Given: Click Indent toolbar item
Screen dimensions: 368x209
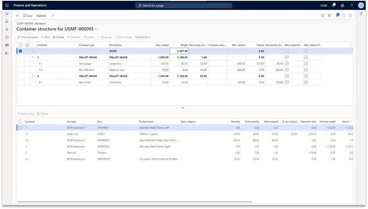Looking at the screenshot, I should (89, 37).
